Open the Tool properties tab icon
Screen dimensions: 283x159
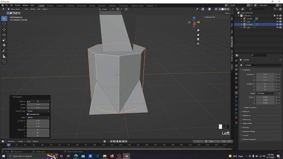click(236, 61)
